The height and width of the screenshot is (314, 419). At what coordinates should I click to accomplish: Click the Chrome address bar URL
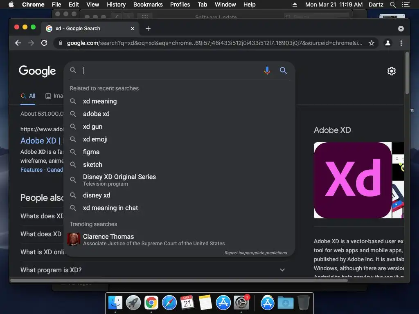tap(214, 43)
